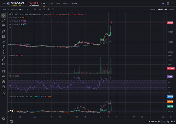Click the 0.1953 current price label on axis

(170, 23)
